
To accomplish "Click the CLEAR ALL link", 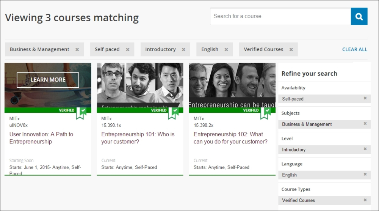I will [x=355, y=49].
